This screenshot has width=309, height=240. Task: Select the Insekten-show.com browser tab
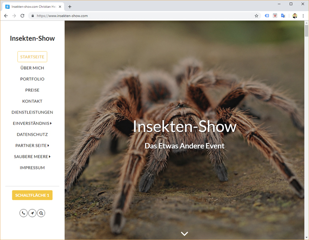click(x=34, y=7)
